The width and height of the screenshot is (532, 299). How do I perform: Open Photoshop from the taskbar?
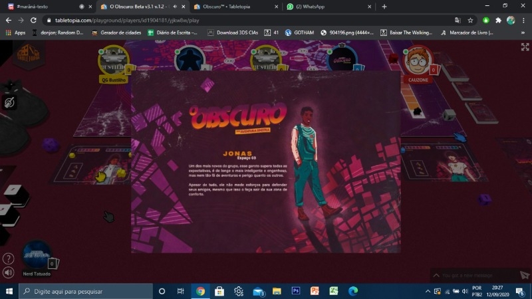(x=296, y=291)
